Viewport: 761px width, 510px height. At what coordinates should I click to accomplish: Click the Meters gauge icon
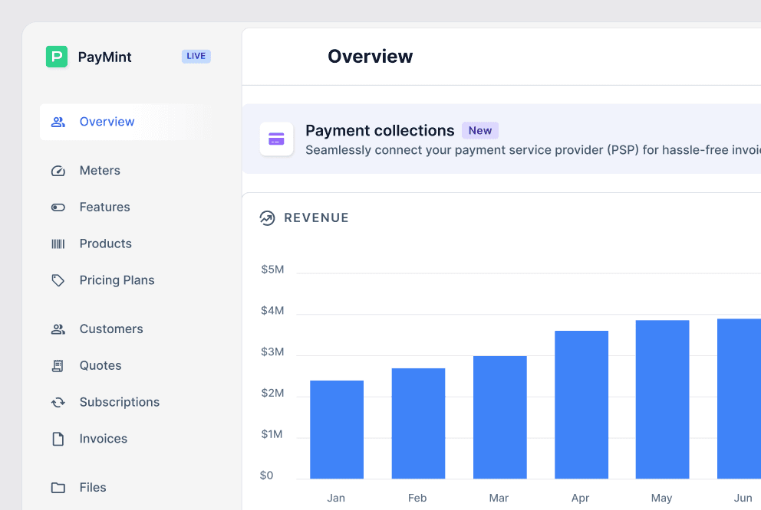pyautogui.click(x=58, y=171)
